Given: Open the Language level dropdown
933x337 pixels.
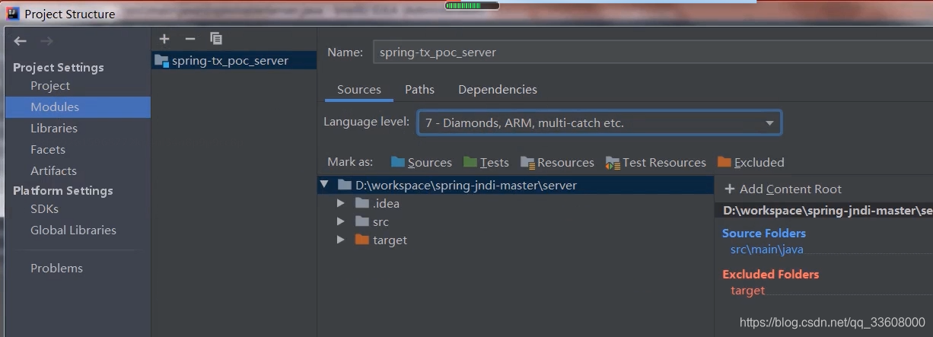Looking at the screenshot, I should pos(599,122).
